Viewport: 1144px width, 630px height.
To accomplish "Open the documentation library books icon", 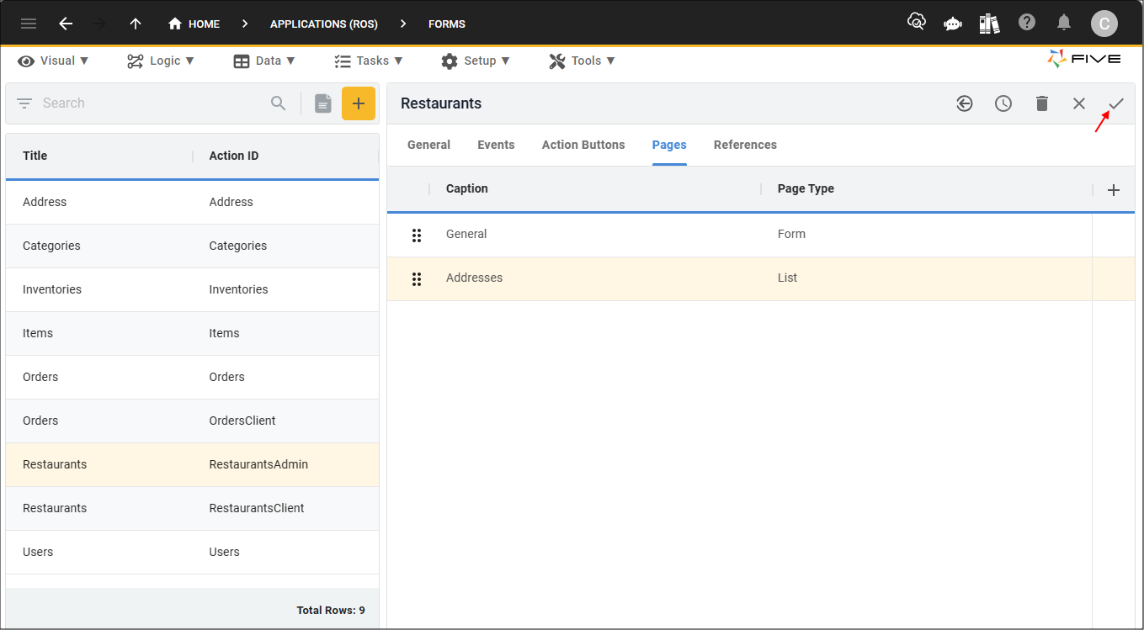I will tap(990, 24).
